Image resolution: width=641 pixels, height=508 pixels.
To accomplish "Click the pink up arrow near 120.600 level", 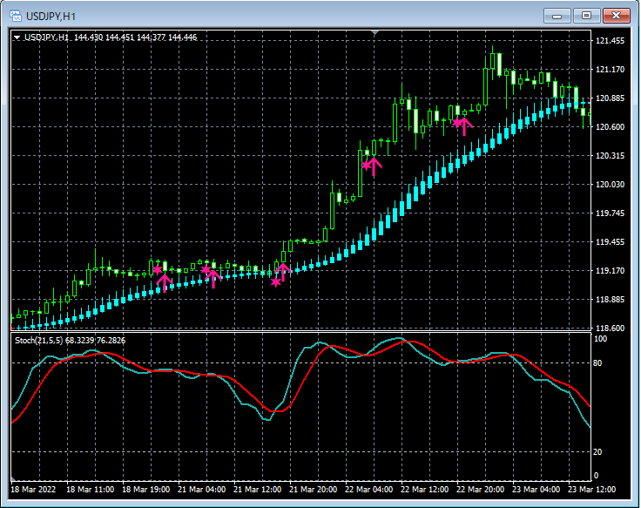I will 465,126.
